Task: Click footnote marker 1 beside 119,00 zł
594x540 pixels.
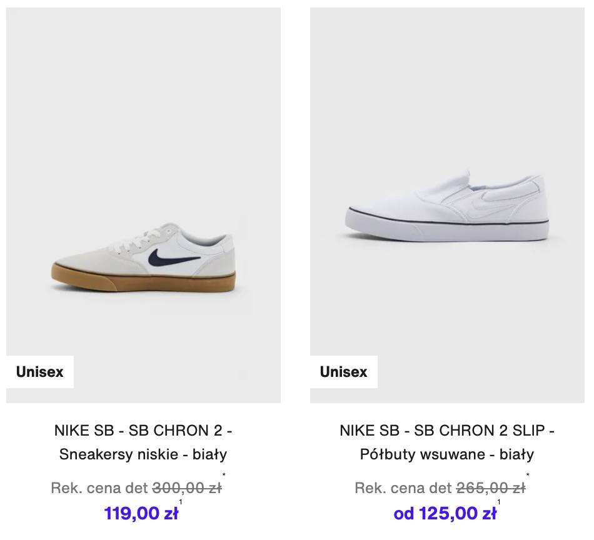Action: click(x=181, y=502)
